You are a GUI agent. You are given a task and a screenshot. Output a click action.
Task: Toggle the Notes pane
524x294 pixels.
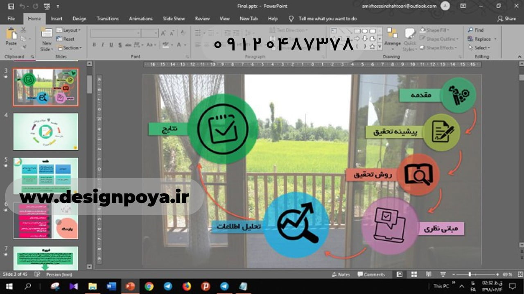tap(341, 274)
